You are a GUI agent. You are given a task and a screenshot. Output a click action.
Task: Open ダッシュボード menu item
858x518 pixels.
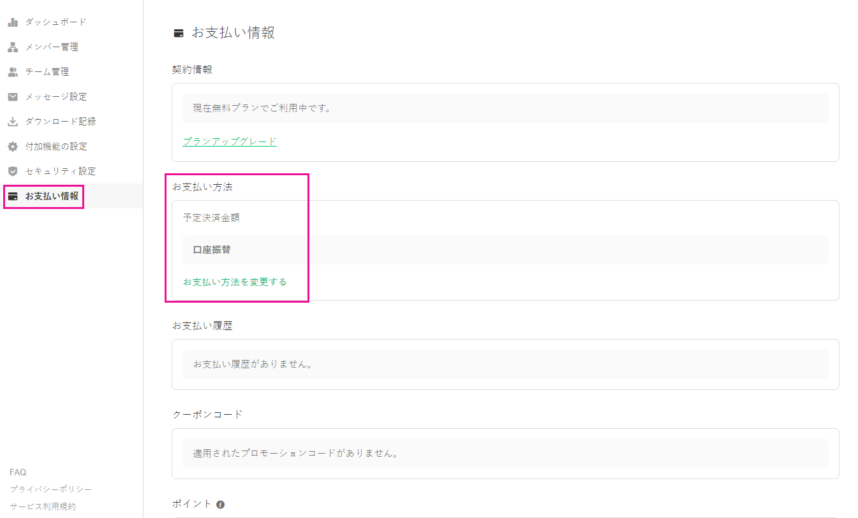[x=55, y=22]
